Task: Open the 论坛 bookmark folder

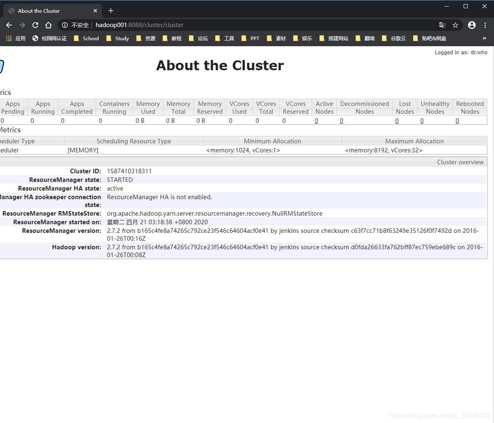Action: (x=198, y=38)
